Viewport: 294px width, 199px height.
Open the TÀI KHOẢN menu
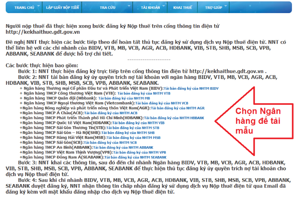150,8
